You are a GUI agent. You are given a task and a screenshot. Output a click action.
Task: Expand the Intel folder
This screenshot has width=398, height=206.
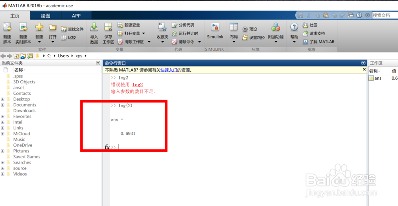click(2, 122)
